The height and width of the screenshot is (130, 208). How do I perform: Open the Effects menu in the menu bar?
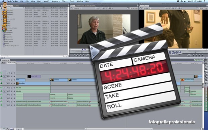65,1
